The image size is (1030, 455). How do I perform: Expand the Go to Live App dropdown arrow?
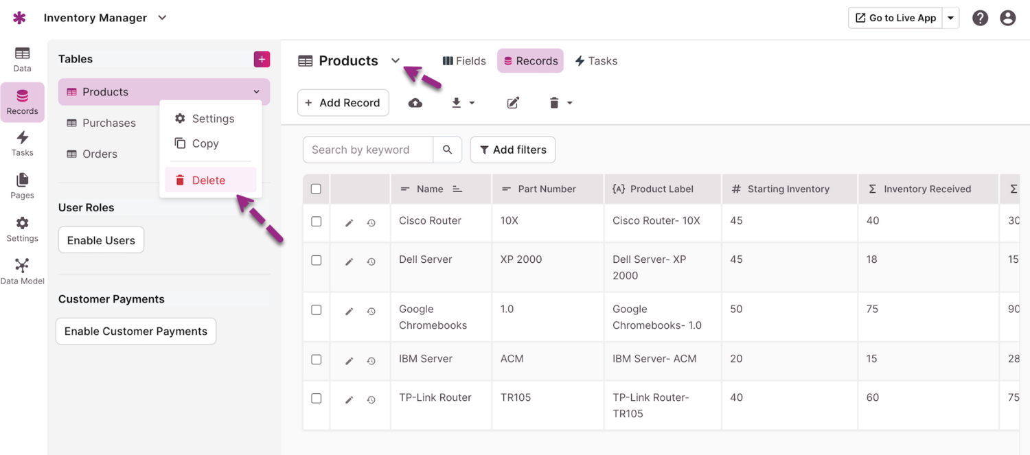951,19
